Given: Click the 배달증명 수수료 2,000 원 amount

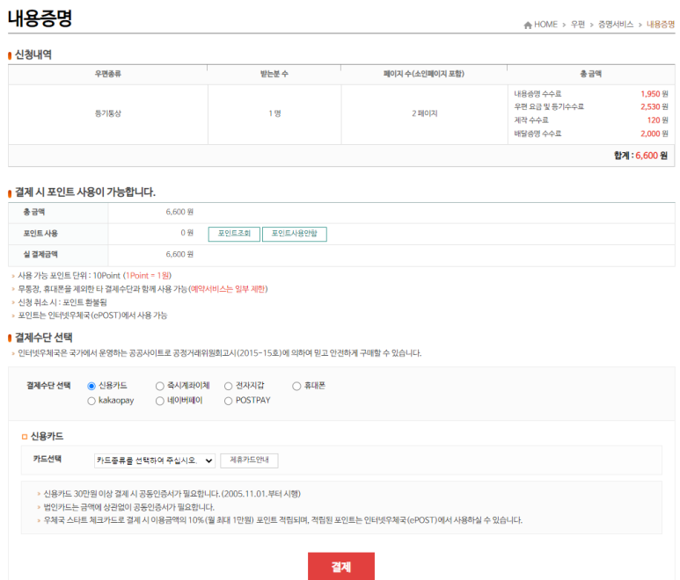Looking at the screenshot, I should pos(654,134).
